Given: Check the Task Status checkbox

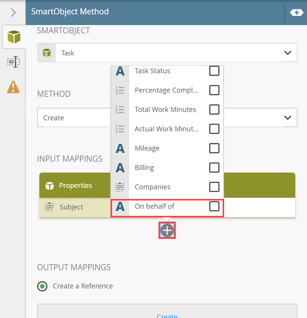Looking at the screenshot, I should (214, 71).
